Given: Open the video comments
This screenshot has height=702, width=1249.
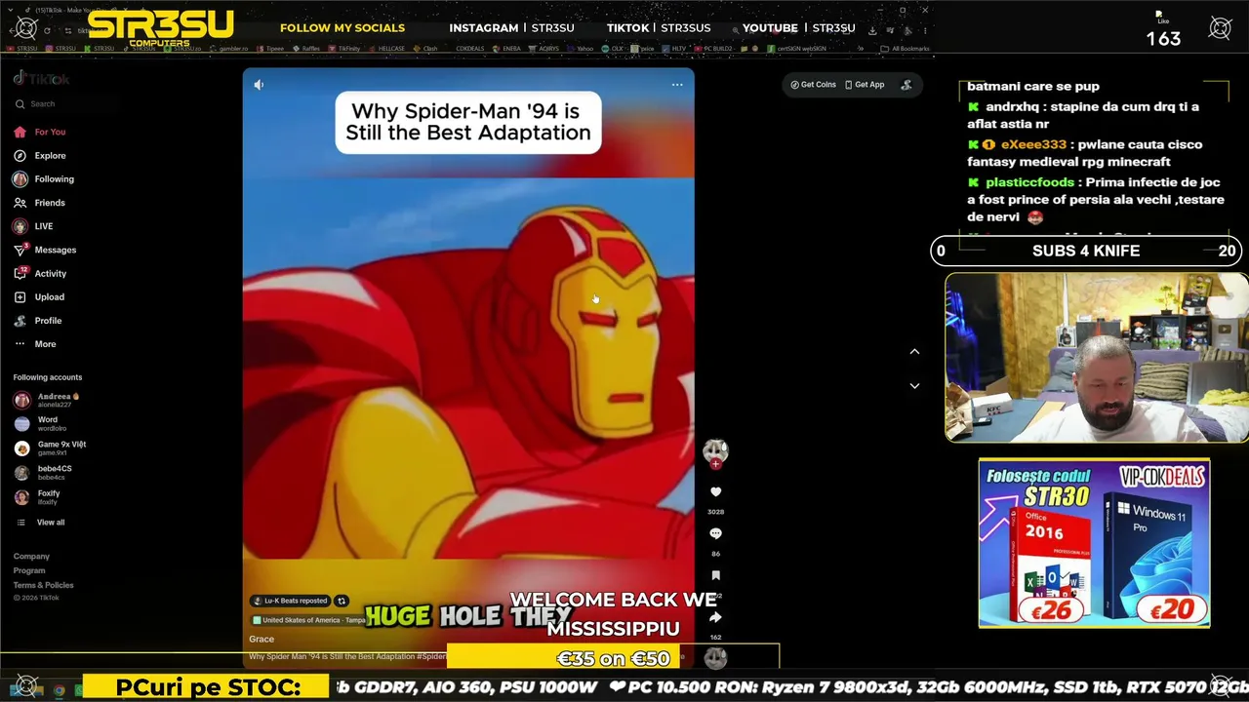Looking at the screenshot, I should click(x=715, y=533).
